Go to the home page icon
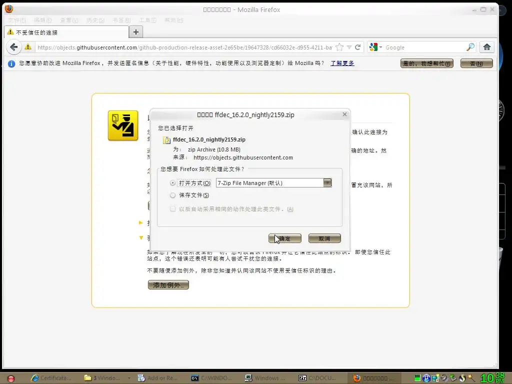Screen dimensions: 512x384 point(487,47)
